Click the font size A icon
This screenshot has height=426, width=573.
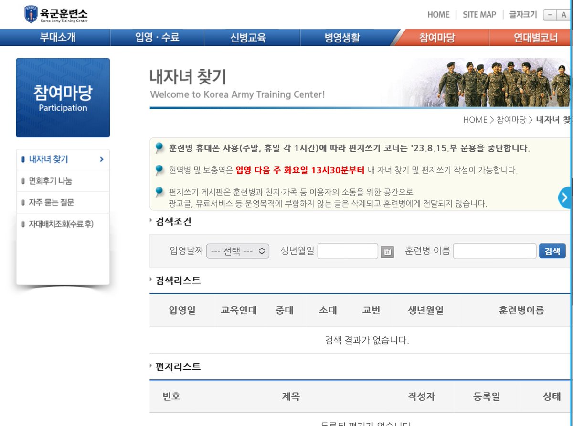pyautogui.click(x=565, y=14)
